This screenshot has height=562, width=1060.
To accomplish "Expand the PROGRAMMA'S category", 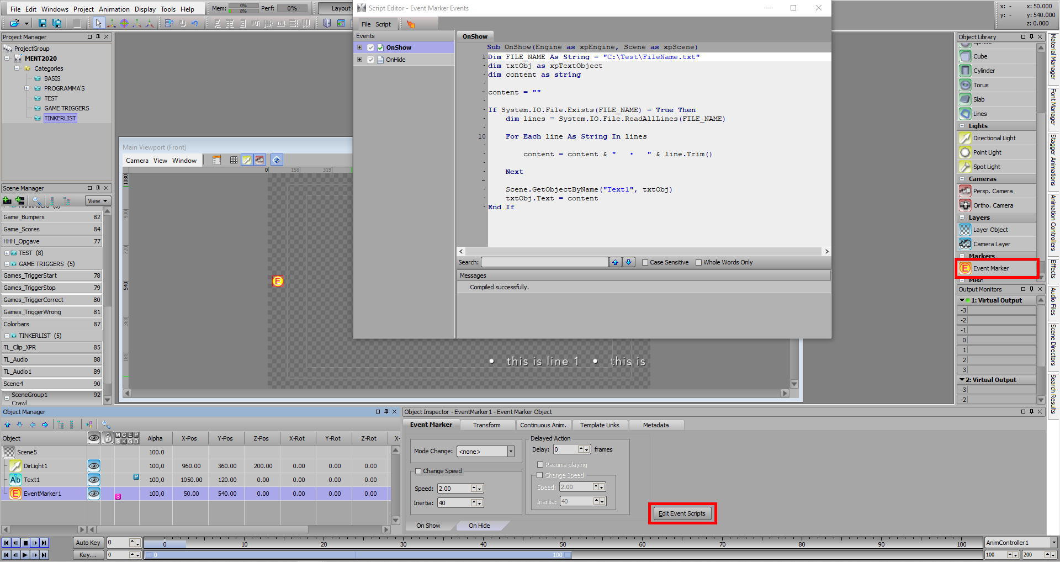I will tap(26, 88).
